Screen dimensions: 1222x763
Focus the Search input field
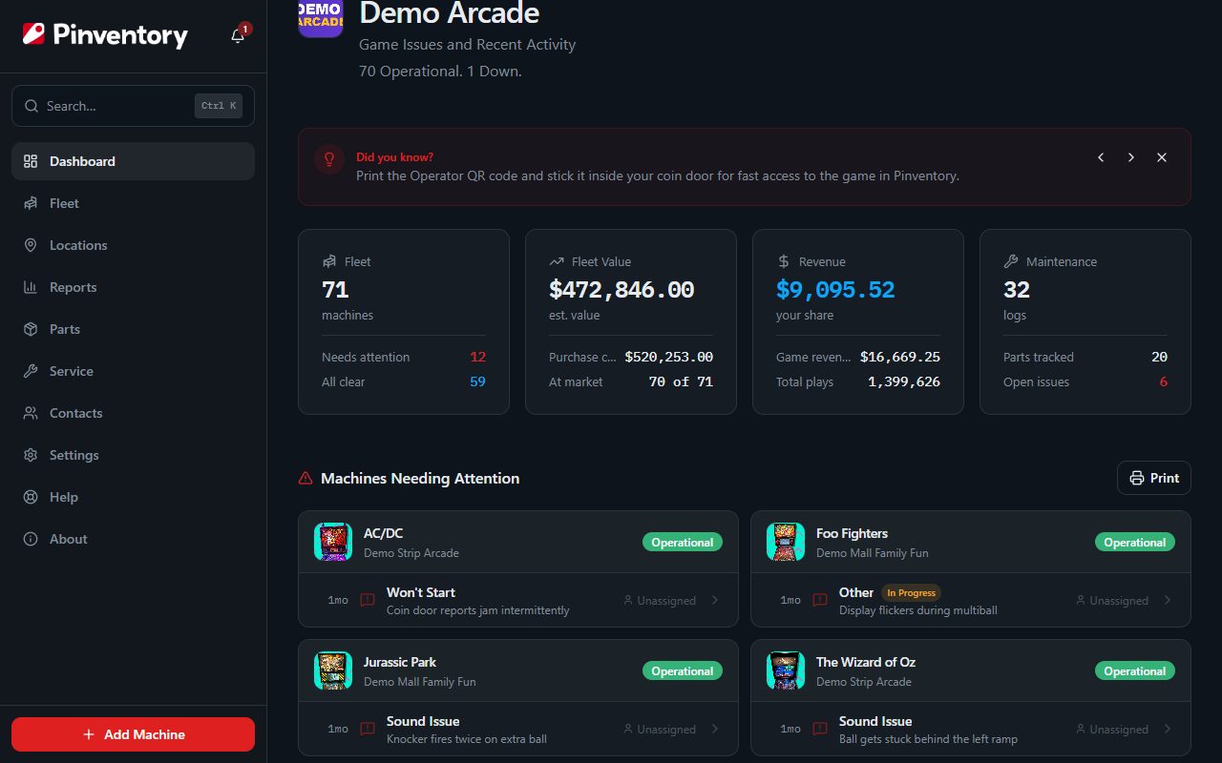pos(133,106)
